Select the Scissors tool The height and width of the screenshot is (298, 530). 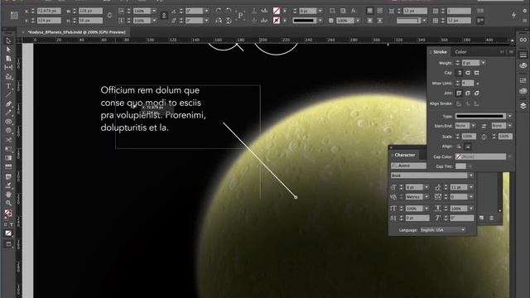click(x=8, y=140)
